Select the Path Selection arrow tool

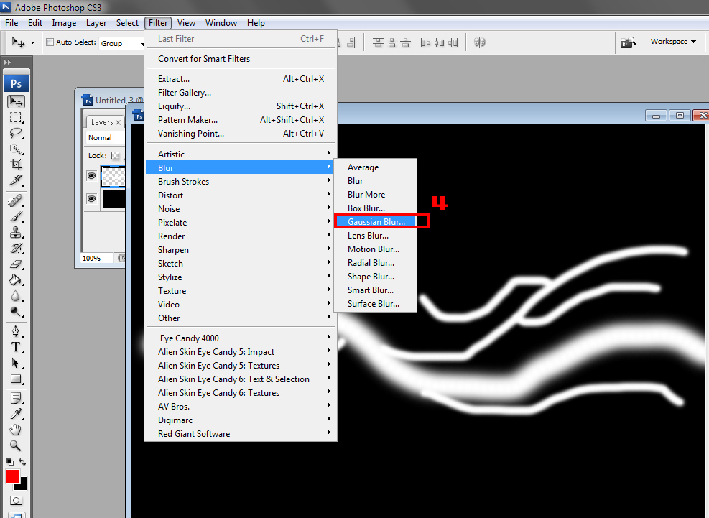point(16,363)
